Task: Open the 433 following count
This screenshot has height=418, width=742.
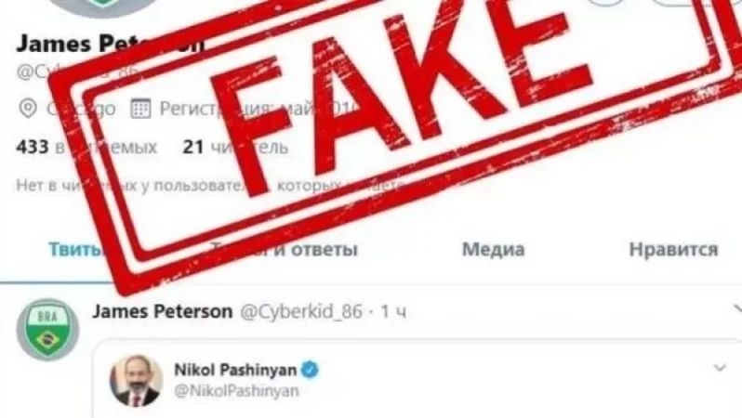Action: point(86,147)
